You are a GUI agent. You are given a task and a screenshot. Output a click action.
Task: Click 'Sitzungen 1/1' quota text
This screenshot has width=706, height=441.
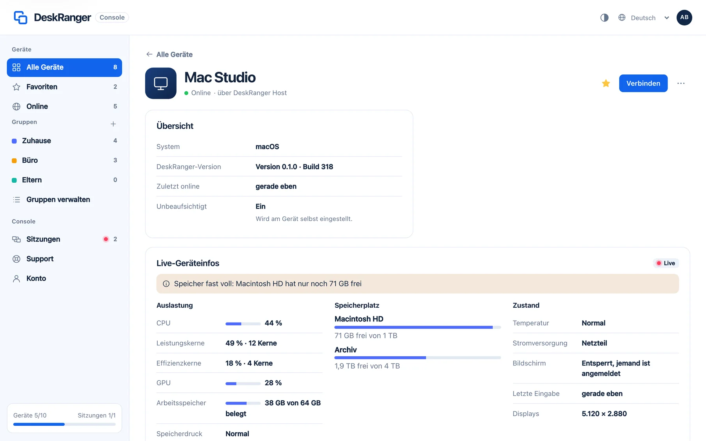96,415
